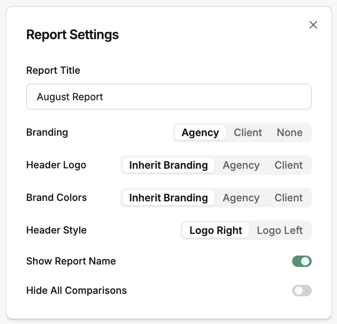Screen dimensions: 337x324
Task: Set Branding to Client
Action: [x=248, y=132]
